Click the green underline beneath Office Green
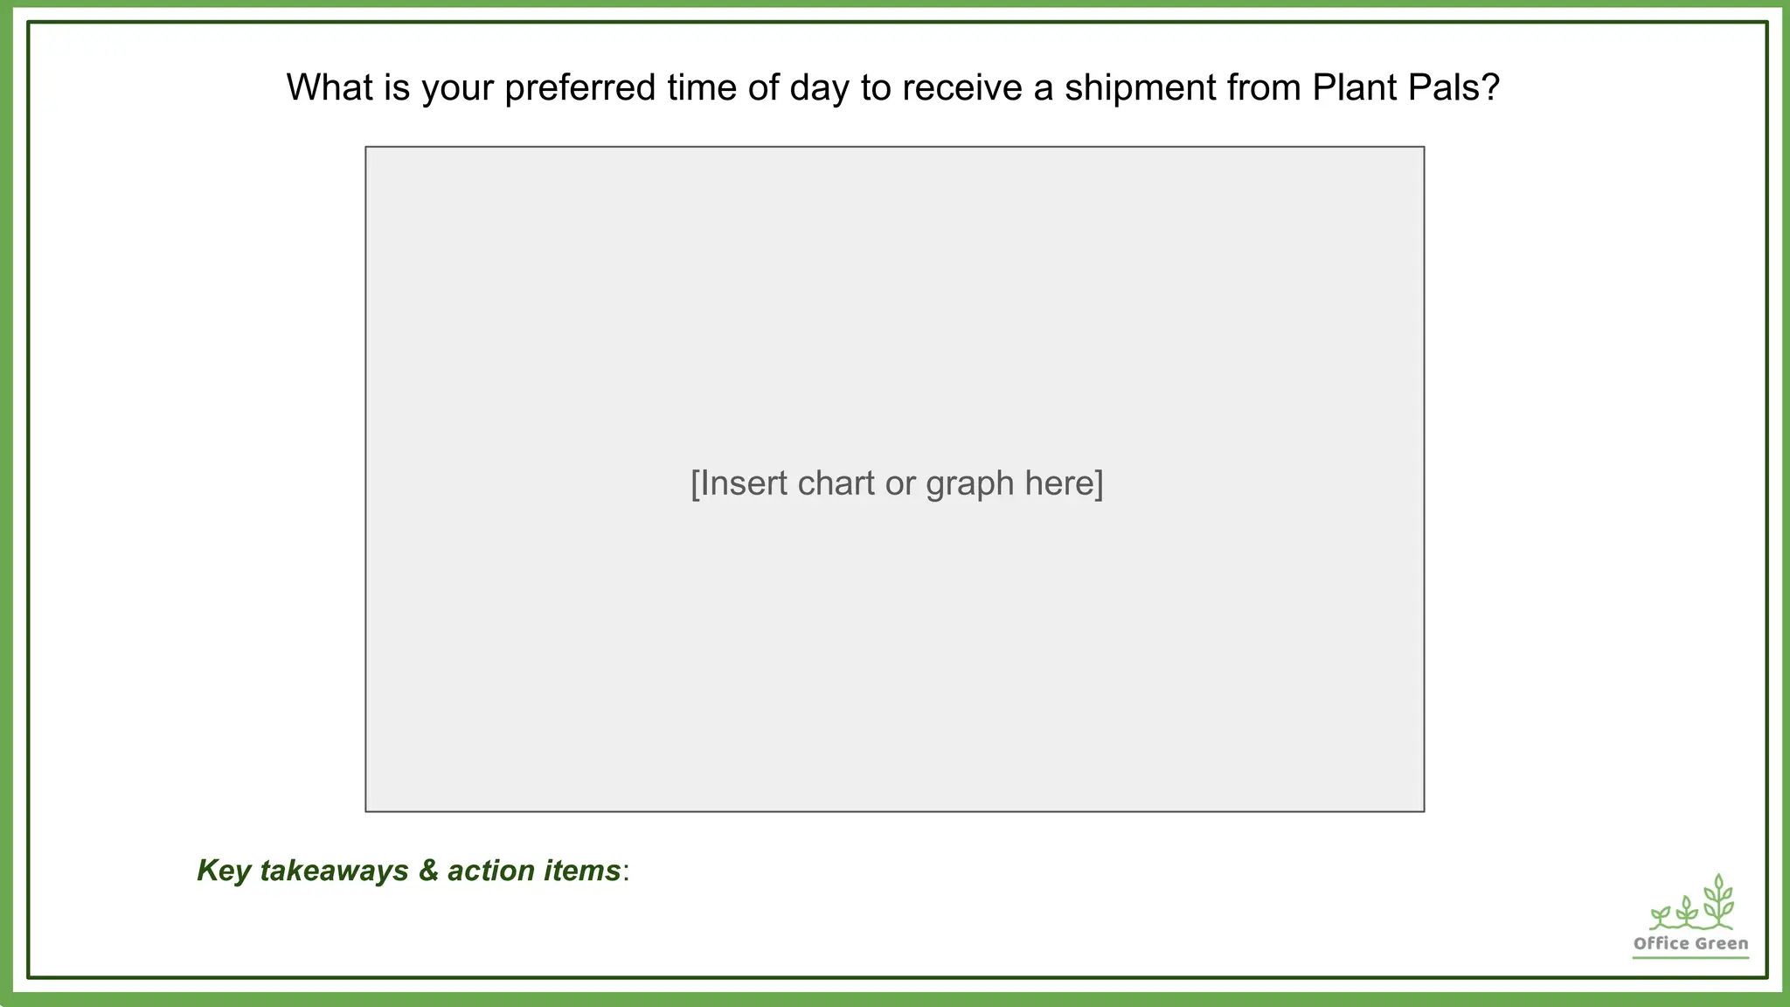This screenshot has height=1007, width=1790. point(1690,958)
